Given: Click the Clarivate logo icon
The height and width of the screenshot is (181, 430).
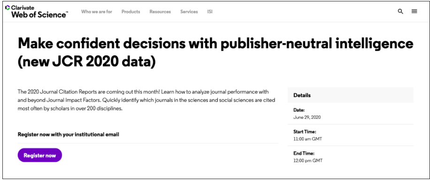Looking at the screenshot, I should pyautogui.click(x=8, y=8).
